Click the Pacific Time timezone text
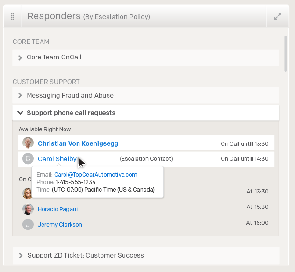The width and height of the screenshot is (295, 272). point(103,190)
